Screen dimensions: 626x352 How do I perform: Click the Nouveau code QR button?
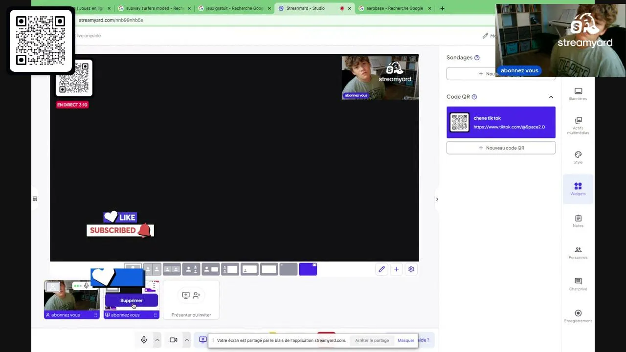point(501,148)
